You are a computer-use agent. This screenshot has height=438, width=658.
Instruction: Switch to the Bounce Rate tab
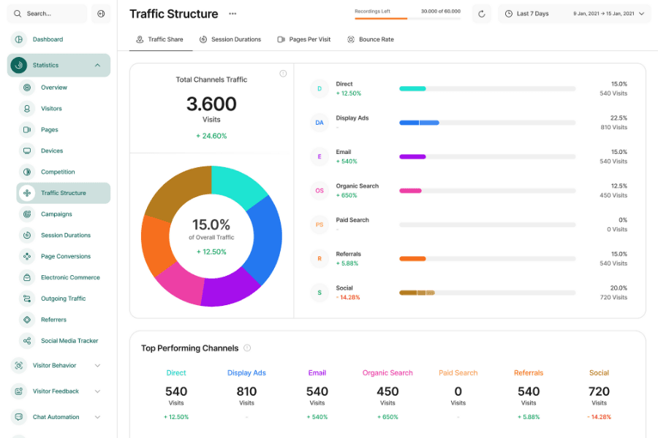coord(371,39)
